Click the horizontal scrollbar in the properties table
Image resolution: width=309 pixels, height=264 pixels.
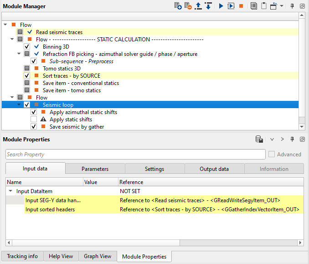click(91, 243)
